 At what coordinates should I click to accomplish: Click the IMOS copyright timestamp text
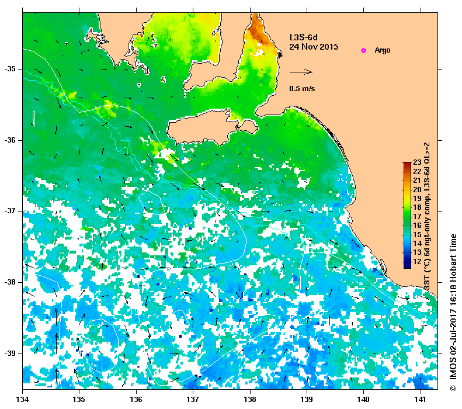453,313
